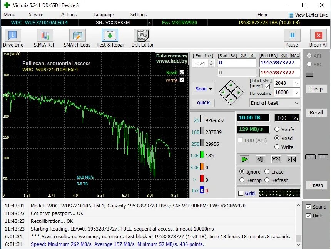The height and width of the screenshot is (249, 331).
Task: Select the Verify radio button
Action: pos(277,129)
